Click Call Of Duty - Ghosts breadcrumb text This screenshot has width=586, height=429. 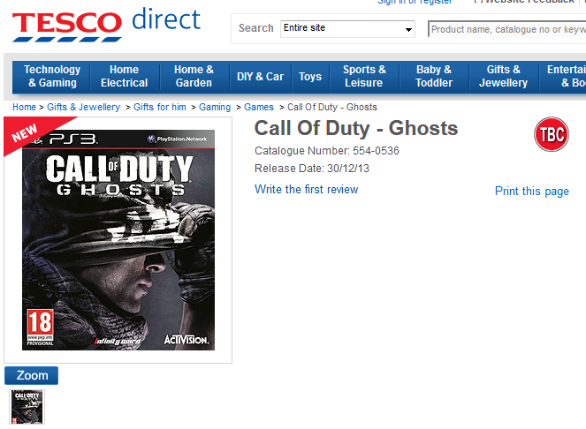click(332, 107)
